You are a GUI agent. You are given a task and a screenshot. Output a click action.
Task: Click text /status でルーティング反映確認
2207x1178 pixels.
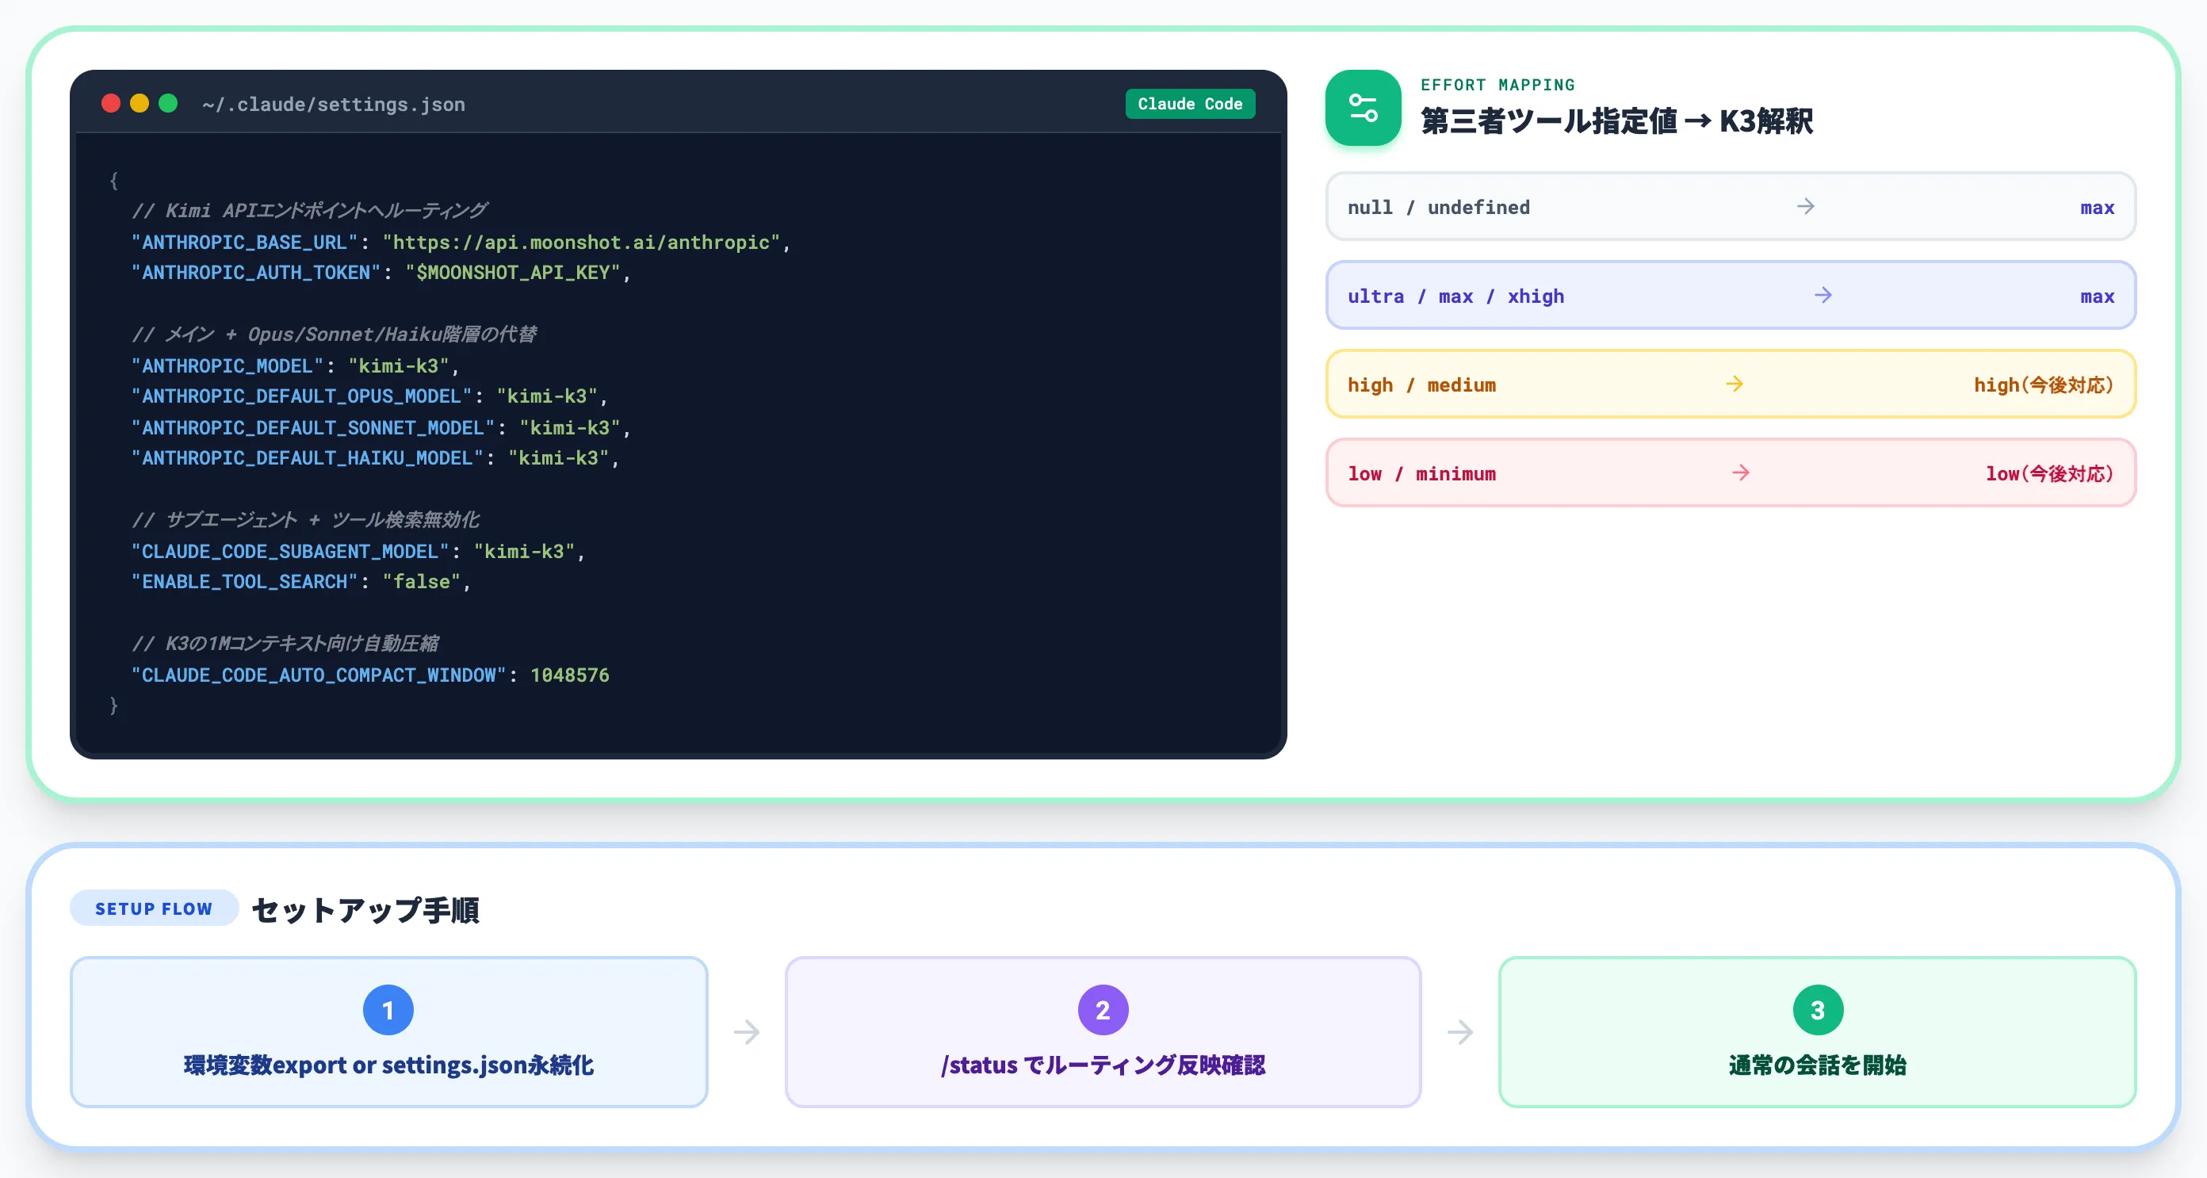pyautogui.click(x=1103, y=1065)
